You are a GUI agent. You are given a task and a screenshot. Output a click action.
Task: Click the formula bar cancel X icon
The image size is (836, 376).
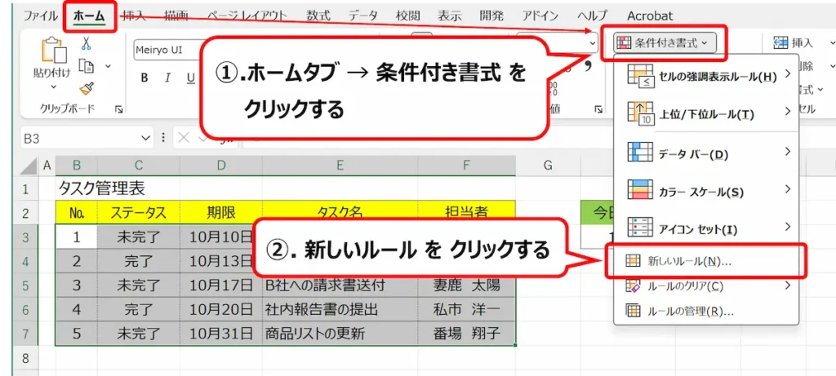pyautogui.click(x=184, y=138)
